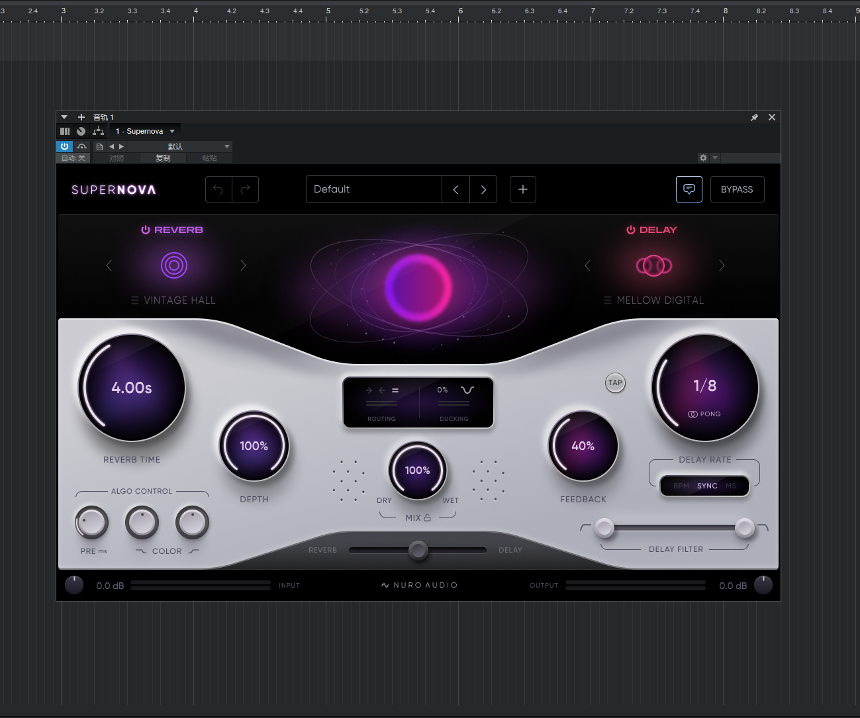The width and height of the screenshot is (860, 718).
Task: Click the BYPASS button
Action: 737,189
